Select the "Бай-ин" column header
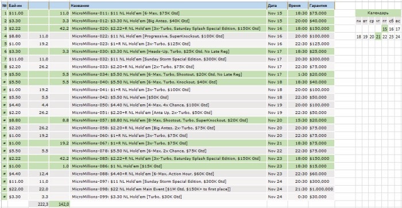The width and height of the screenshot is (402, 208). pos(18,5)
